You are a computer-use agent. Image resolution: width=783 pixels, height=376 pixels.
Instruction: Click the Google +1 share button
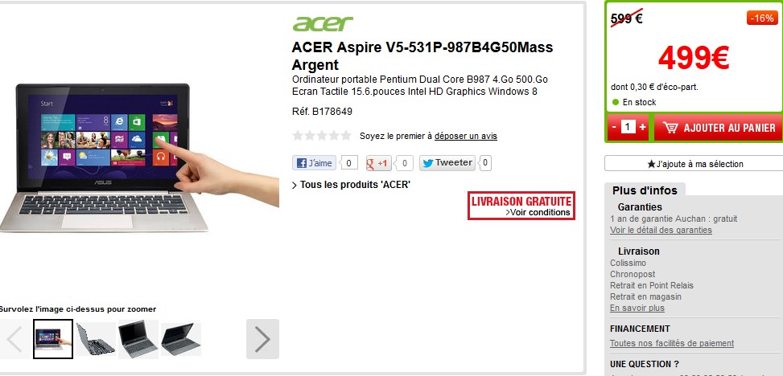point(378,163)
